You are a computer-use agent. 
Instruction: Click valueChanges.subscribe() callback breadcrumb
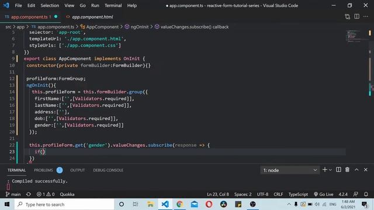pos(195,27)
